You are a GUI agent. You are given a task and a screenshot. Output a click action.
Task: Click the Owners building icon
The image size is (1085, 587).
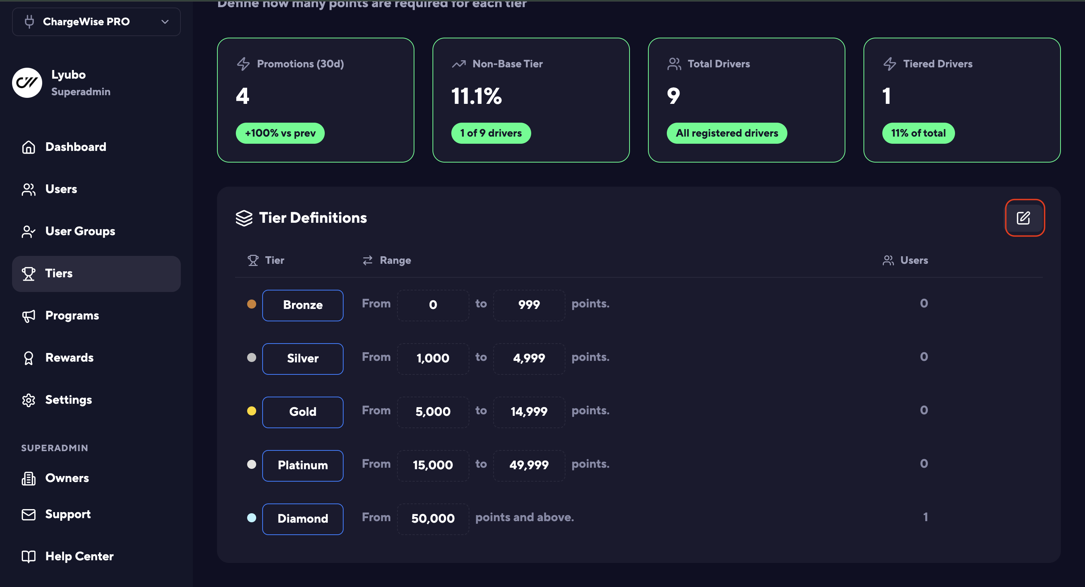pyautogui.click(x=29, y=478)
